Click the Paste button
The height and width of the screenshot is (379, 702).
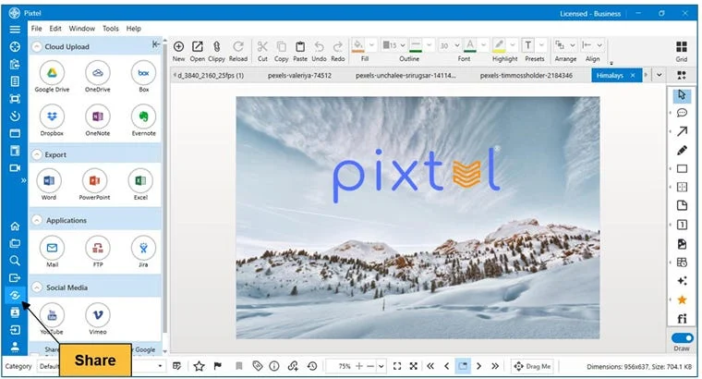click(x=300, y=51)
